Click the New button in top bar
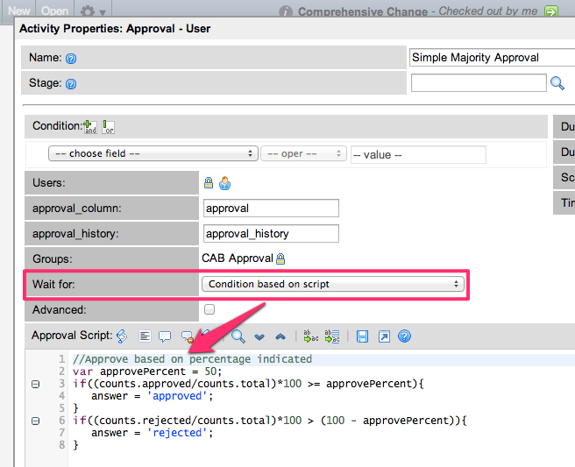Image resolution: width=575 pixels, height=467 pixels. tap(18, 11)
